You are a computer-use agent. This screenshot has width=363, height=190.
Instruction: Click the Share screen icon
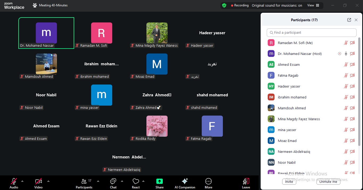point(159,182)
